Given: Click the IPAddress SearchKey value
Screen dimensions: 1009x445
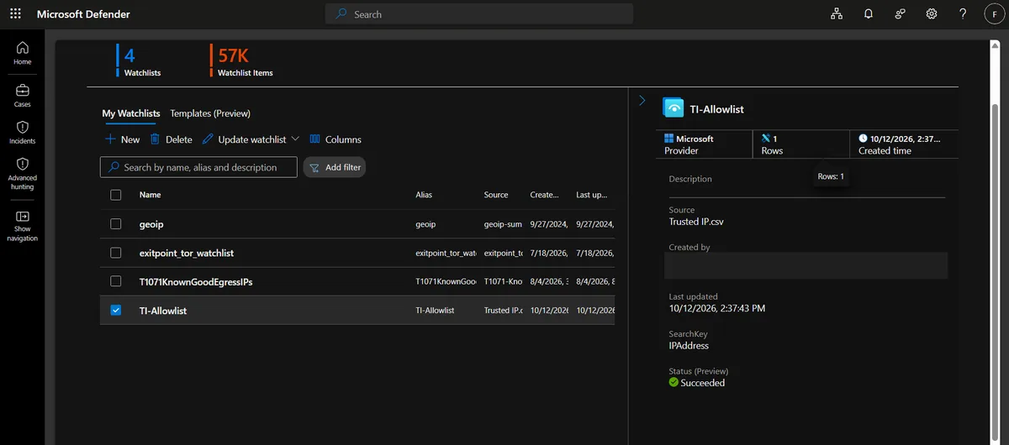Looking at the screenshot, I should (x=689, y=346).
